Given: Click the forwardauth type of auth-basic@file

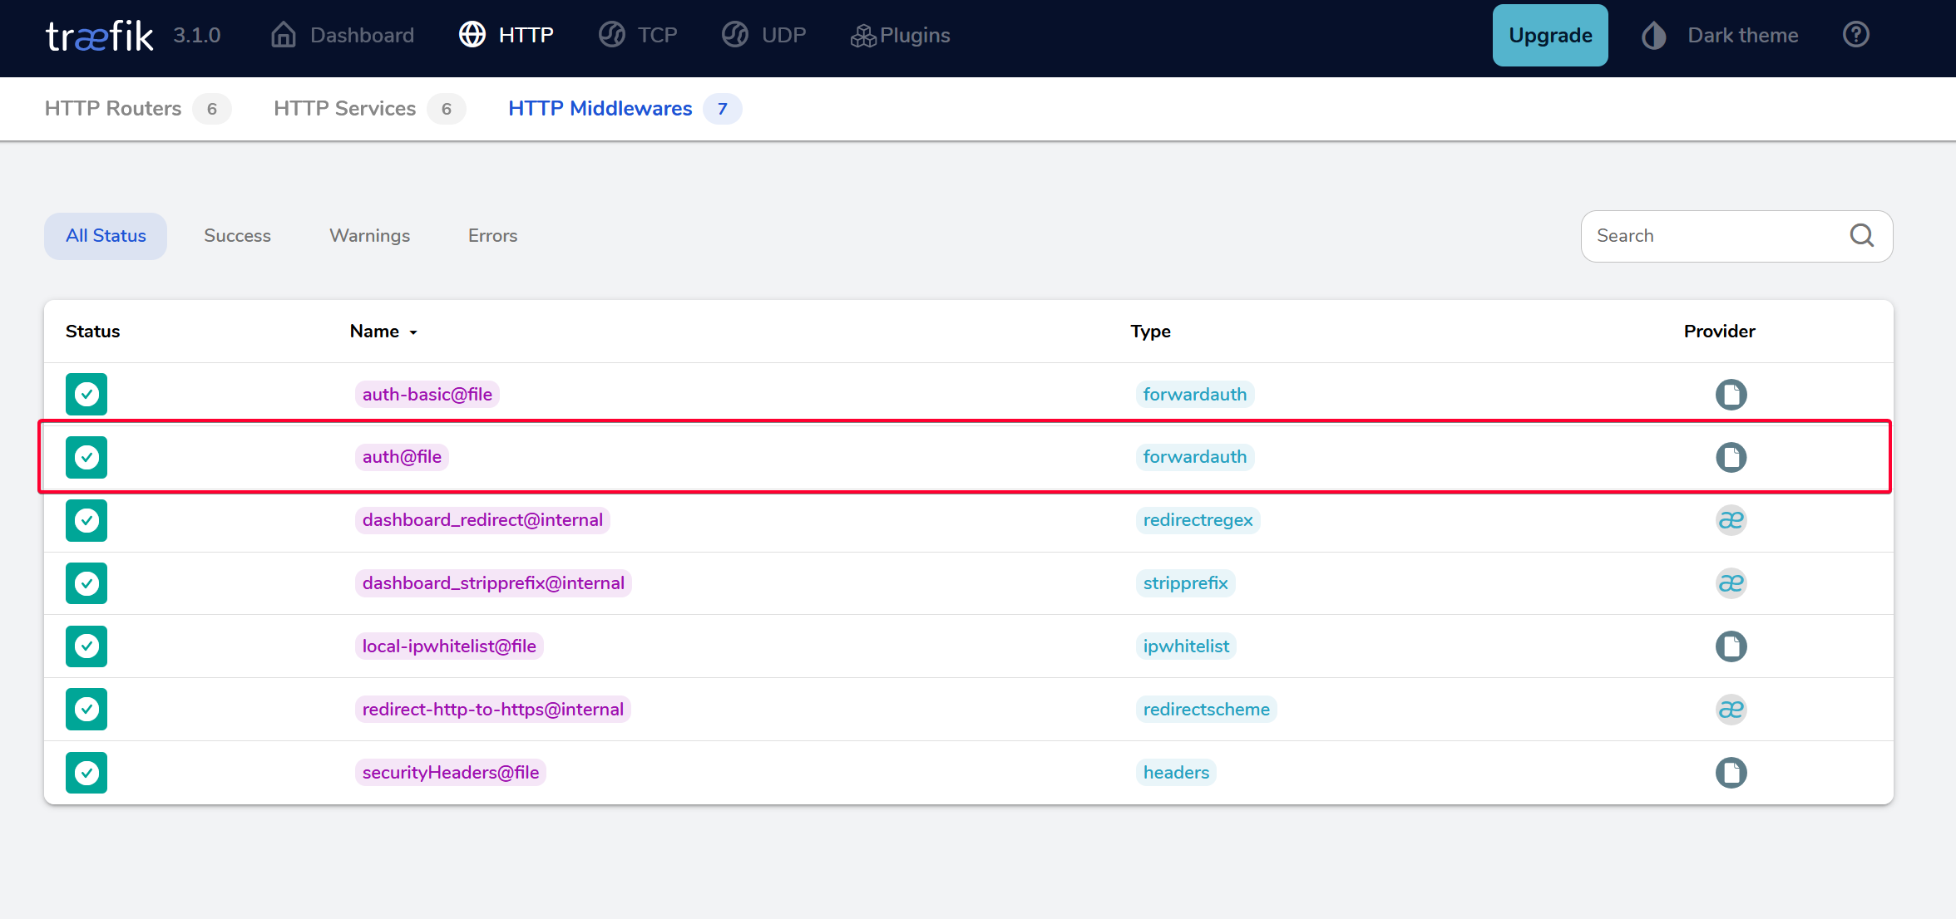Looking at the screenshot, I should click(1195, 394).
